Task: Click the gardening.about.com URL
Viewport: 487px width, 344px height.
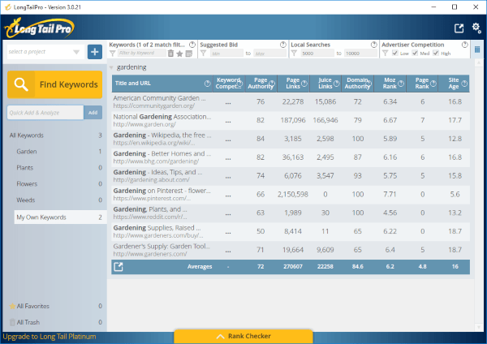Action: click(x=151, y=180)
